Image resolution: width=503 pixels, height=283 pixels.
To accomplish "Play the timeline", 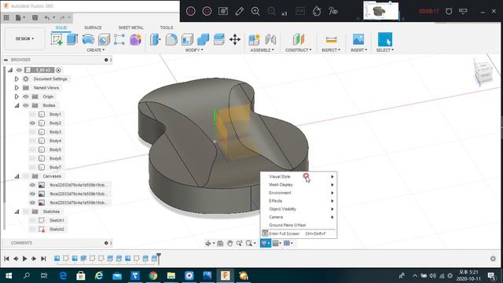I will tap(24, 259).
